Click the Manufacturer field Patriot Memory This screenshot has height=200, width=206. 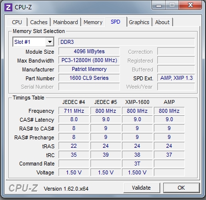[89, 69]
